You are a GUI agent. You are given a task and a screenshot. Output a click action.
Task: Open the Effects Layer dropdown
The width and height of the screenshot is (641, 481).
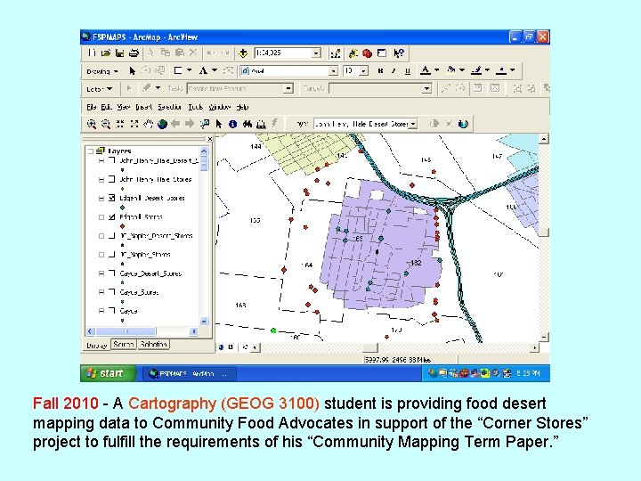(414, 124)
